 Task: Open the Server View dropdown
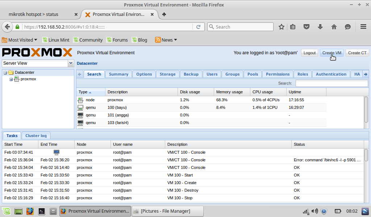[71, 63]
